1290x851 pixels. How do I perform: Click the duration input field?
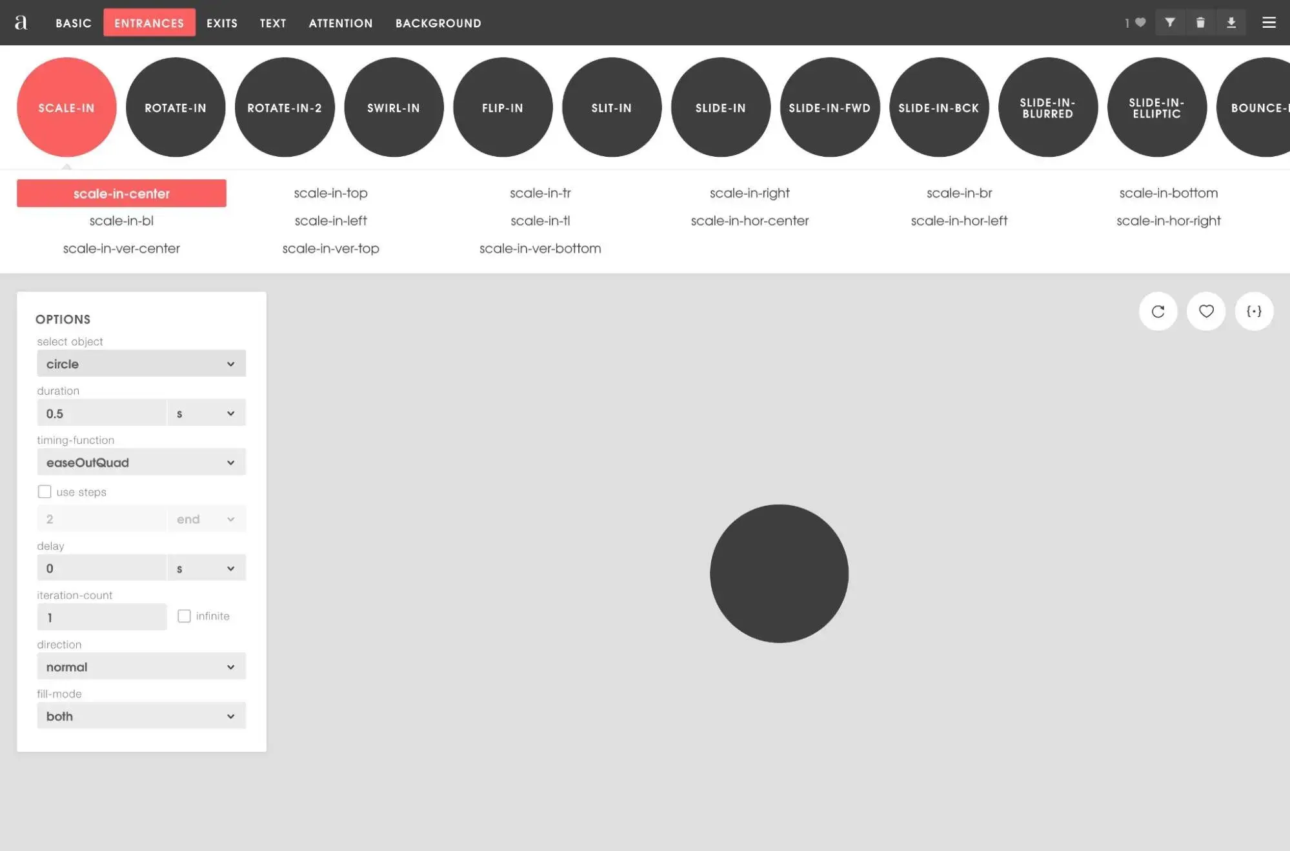tap(102, 412)
